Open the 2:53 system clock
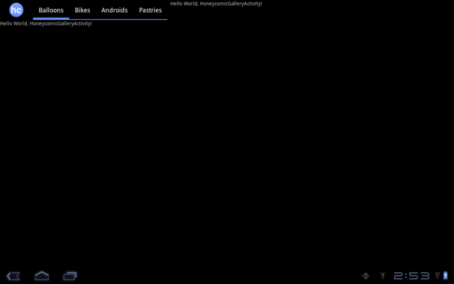 [x=411, y=276]
